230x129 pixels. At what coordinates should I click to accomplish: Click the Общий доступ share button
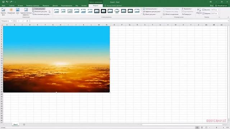pyautogui.click(x=221, y=6)
